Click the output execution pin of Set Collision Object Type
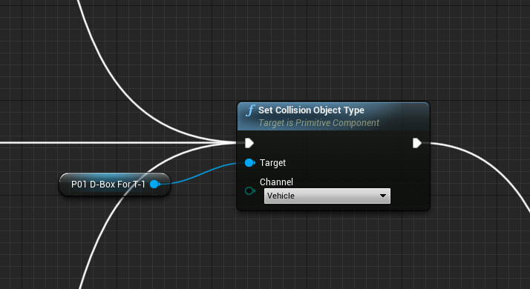The width and height of the screenshot is (530, 289). tap(417, 143)
